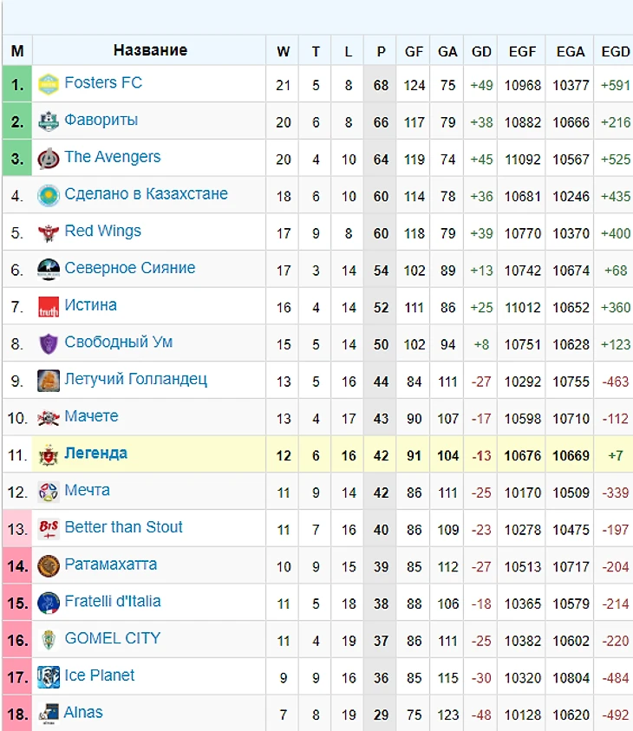
Task: Sort by the EGF column header
Action: coord(522,51)
